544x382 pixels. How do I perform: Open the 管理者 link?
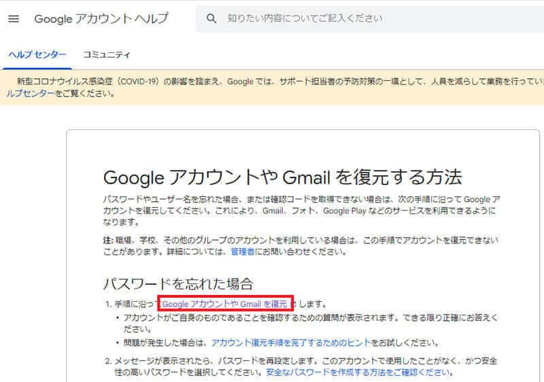(x=243, y=251)
